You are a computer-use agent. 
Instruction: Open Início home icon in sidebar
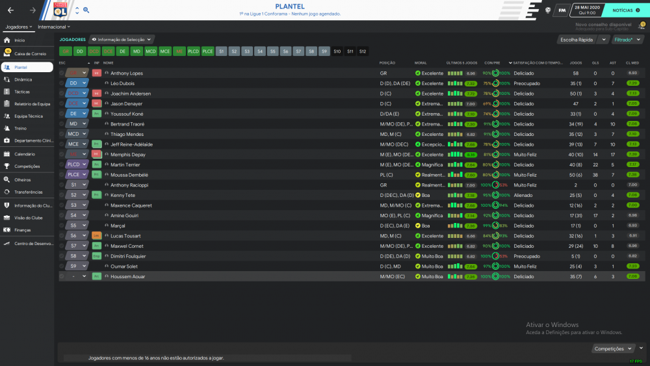coord(6,40)
